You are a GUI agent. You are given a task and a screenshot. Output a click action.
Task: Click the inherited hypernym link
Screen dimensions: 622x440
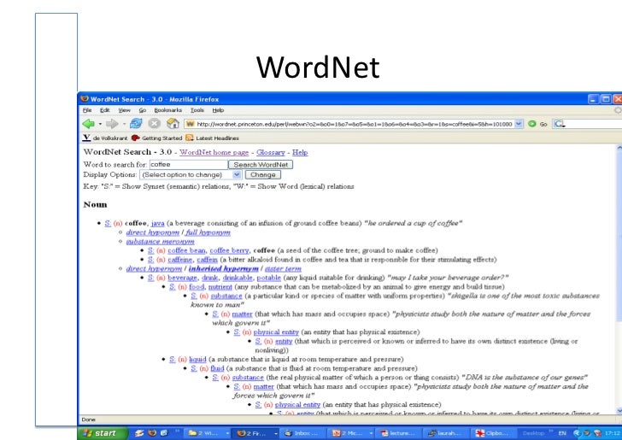[x=223, y=268]
